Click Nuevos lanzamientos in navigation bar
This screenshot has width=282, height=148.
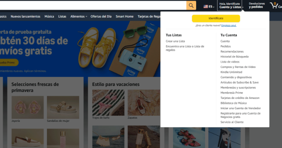25,16
